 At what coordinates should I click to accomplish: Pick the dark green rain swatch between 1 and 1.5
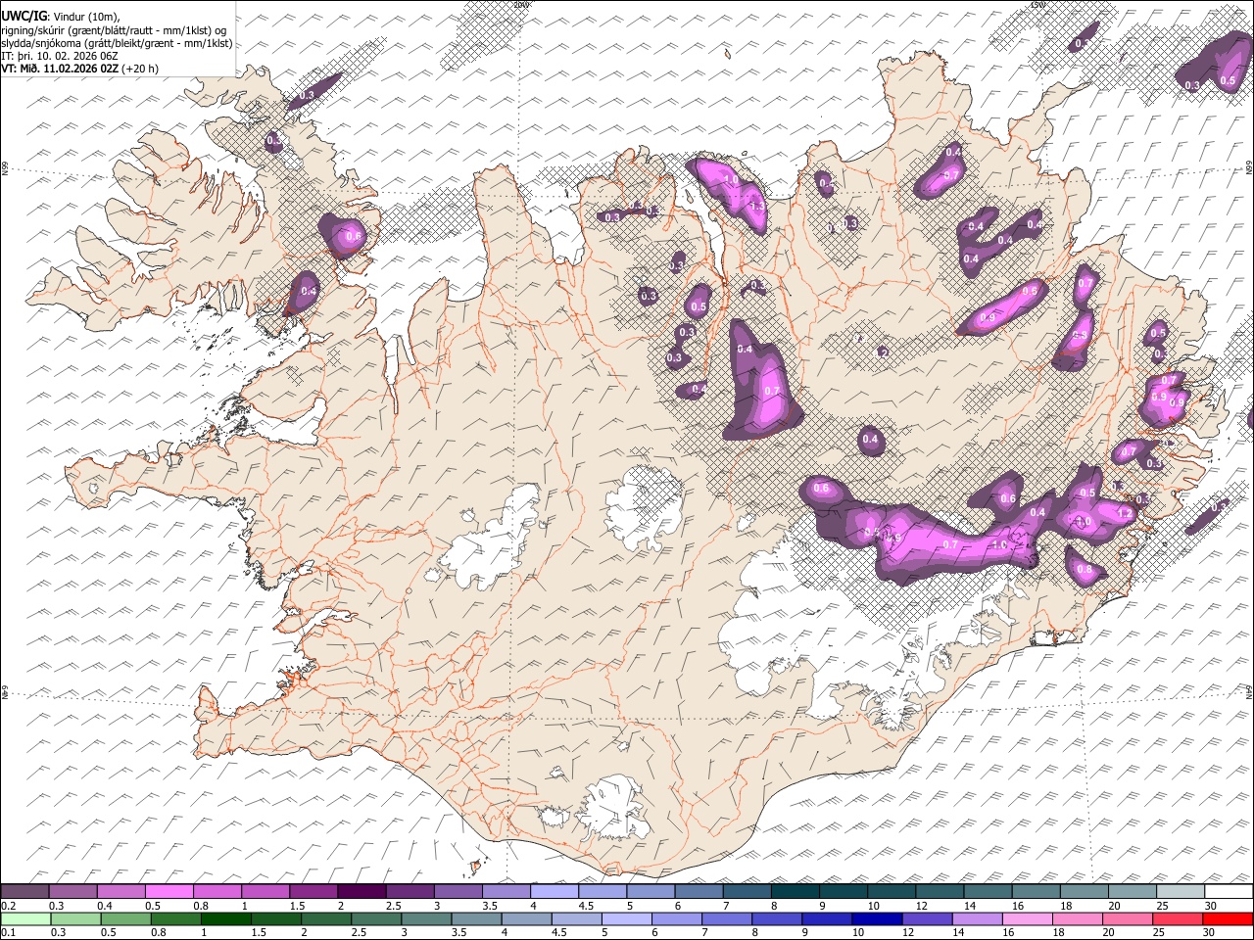[x=227, y=918]
